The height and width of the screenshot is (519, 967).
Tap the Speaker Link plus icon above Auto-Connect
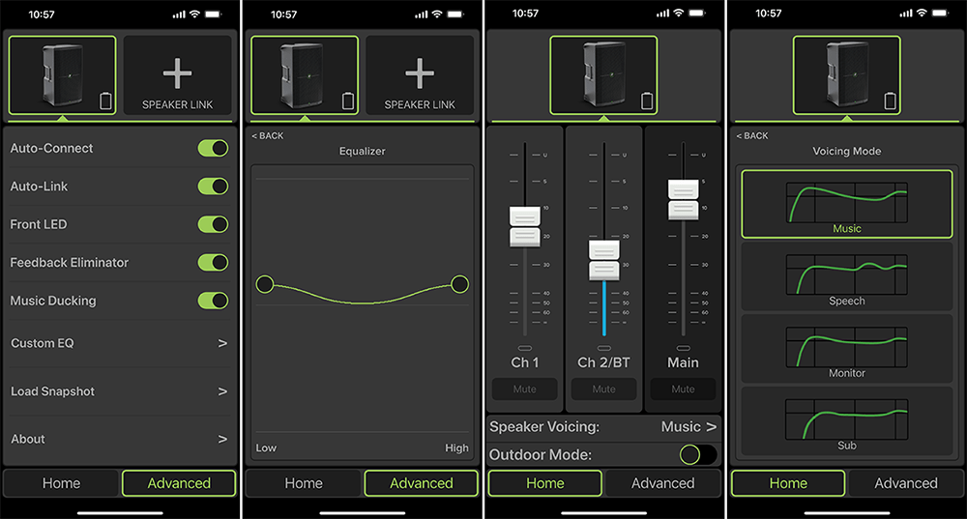177,76
